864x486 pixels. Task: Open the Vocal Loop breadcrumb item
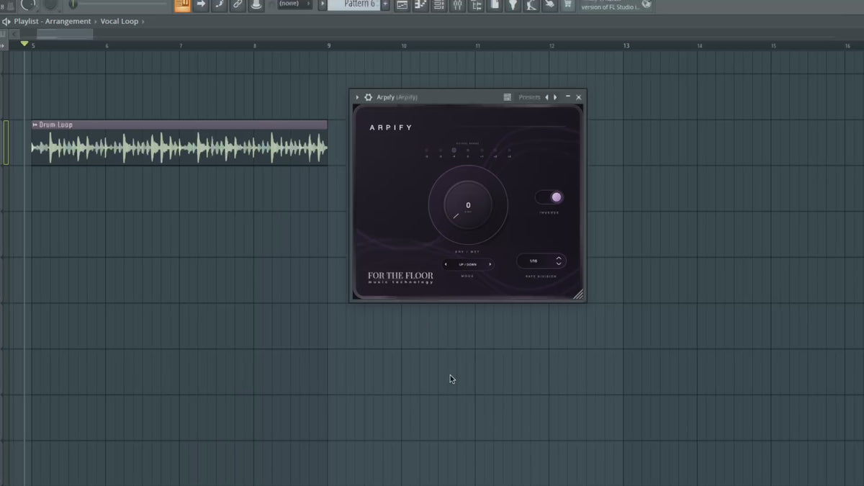(120, 22)
